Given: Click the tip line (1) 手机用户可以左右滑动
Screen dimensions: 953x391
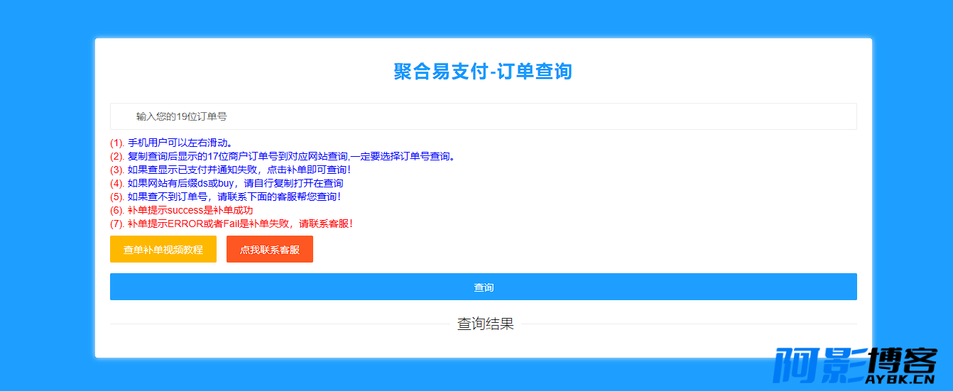Looking at the screenshot, I should pyautogui.click(x=171, y=143).
